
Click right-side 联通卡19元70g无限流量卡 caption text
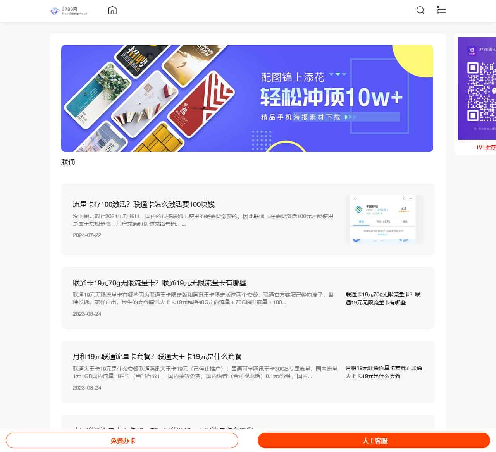tap(383, 298)
